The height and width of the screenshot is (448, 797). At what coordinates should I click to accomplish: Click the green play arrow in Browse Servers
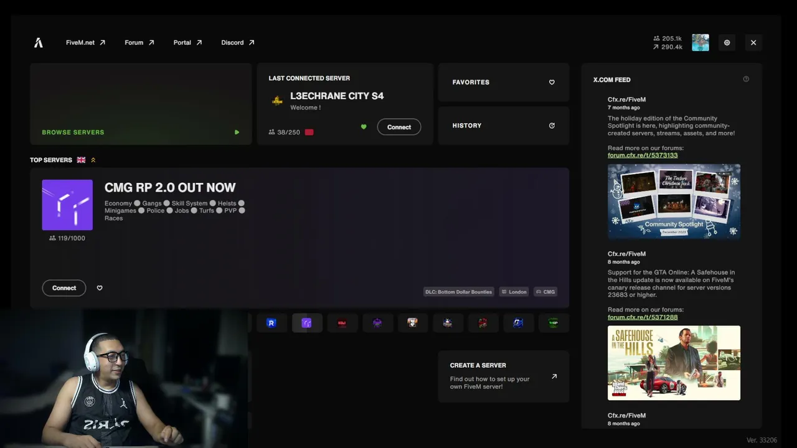[x=237, y=132]
